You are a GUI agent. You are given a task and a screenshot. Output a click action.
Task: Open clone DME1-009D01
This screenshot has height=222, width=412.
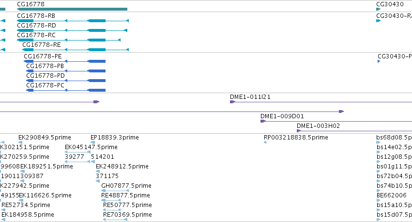pyautogui.click(x=282, y=116)
